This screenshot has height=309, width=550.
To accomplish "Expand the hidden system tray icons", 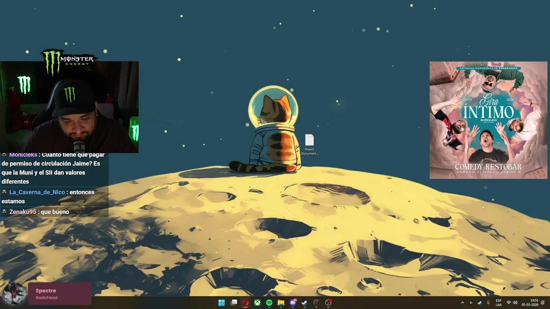I will pyautogui.click(x=462, y=303).
